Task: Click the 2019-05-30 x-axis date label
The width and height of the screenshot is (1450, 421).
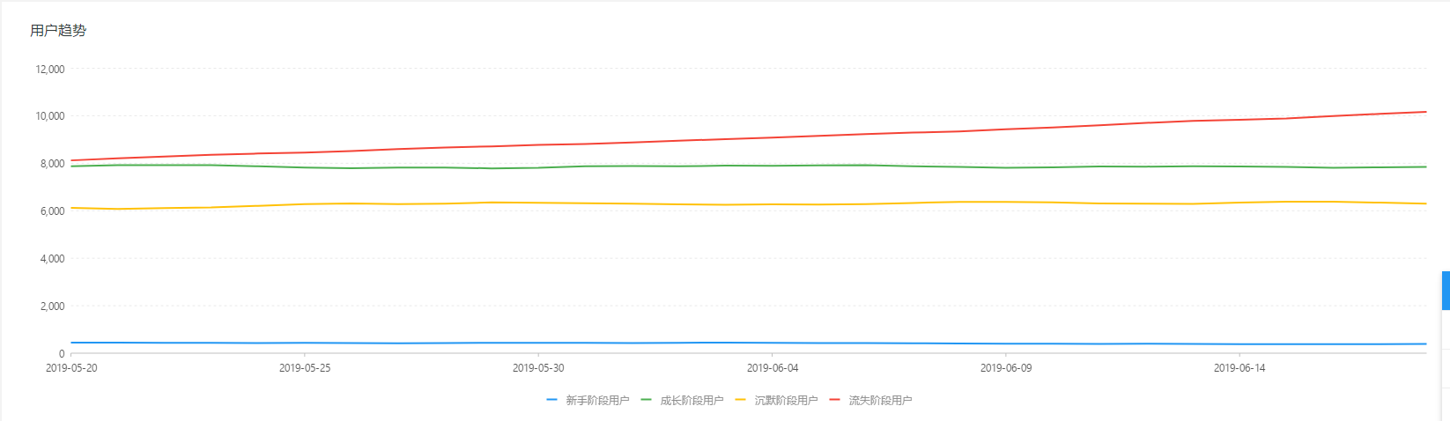Action: coord(538,367)
